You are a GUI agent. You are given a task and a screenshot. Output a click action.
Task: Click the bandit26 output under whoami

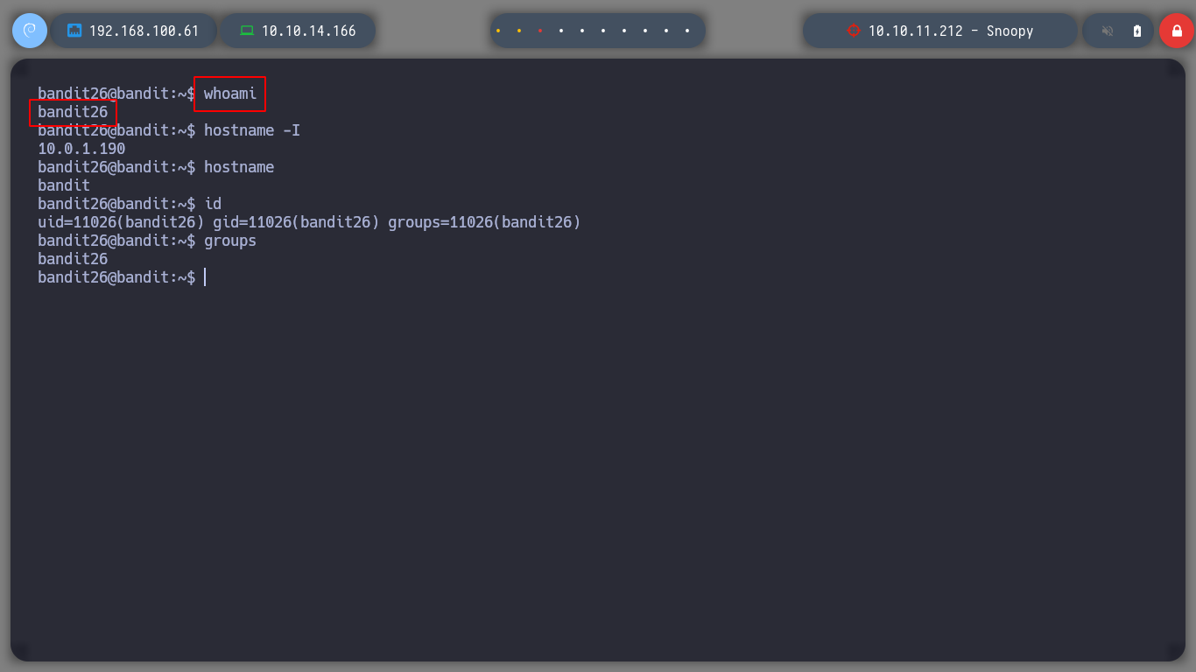coord(73,112)
